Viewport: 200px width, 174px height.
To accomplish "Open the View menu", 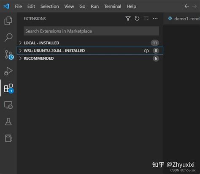I will 69,6.
